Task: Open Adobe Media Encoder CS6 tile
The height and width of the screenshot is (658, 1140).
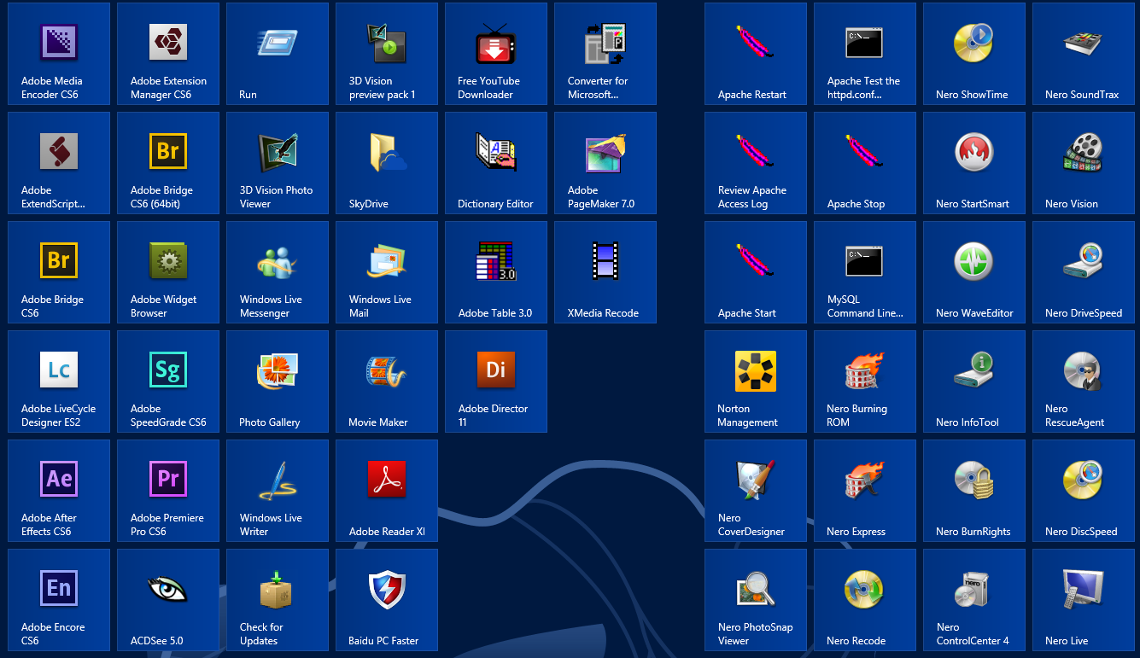Action: pyautogui.click(x=59, y=54)
